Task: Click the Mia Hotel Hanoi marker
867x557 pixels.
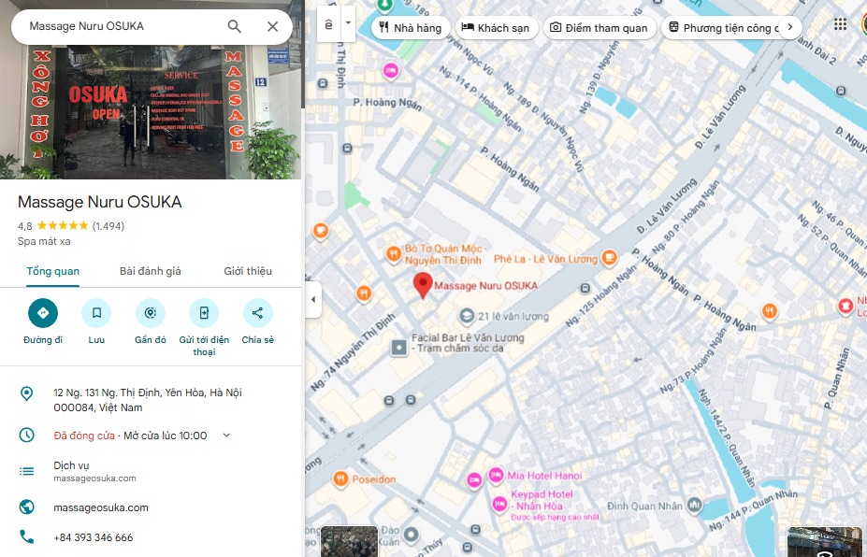Action: (496, 475)
